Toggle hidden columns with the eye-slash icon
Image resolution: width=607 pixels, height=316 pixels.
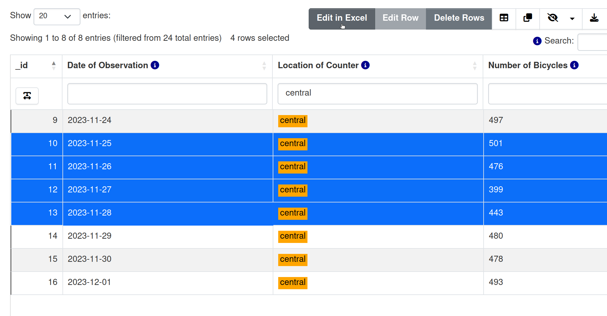click(553, 18)
